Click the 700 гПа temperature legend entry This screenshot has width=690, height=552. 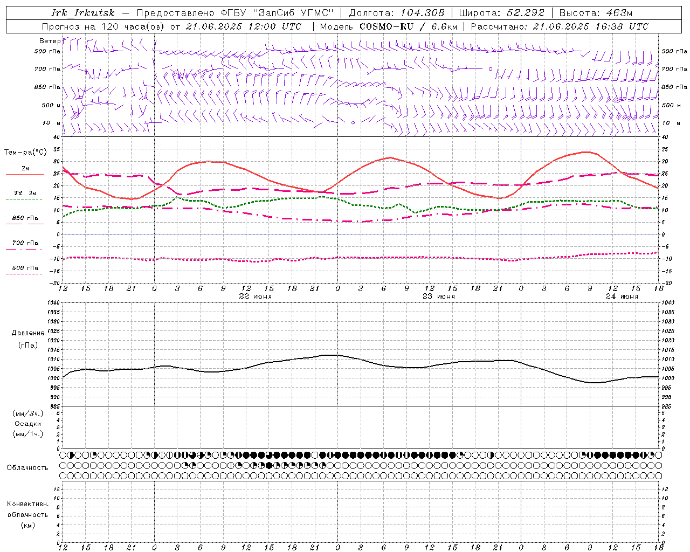tap(25, 243)
